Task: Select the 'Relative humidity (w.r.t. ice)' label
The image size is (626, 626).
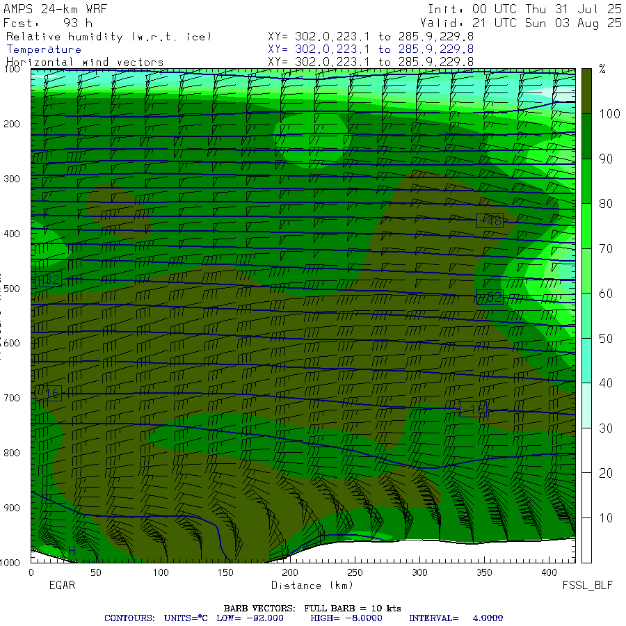Action: [109, 37]
